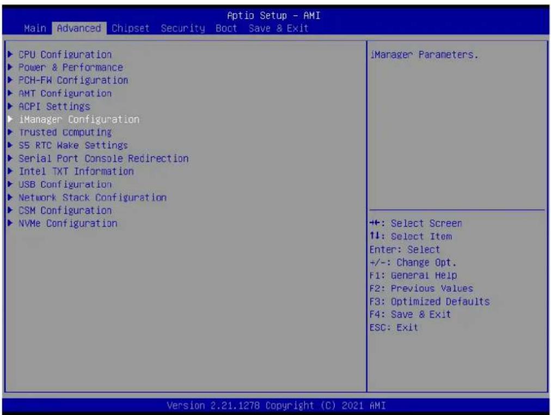Viewport: 551px width, 415px height.
Task: Click arrow beside Serial Port Console Redirection
Action: [10, 158]
